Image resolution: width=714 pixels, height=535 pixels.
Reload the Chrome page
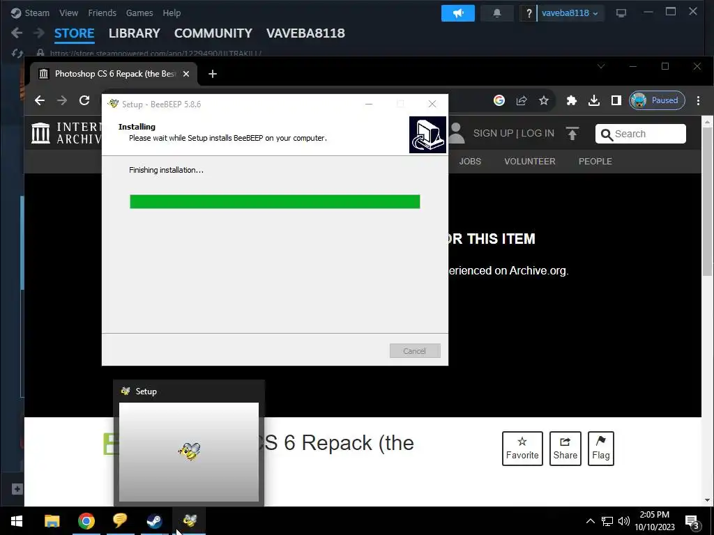[84, 100]
